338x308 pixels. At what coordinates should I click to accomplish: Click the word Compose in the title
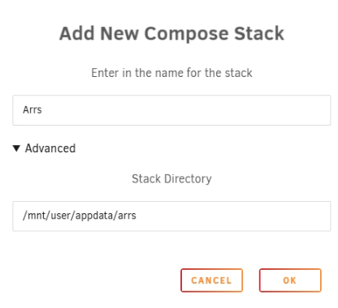tap(187, 34)
